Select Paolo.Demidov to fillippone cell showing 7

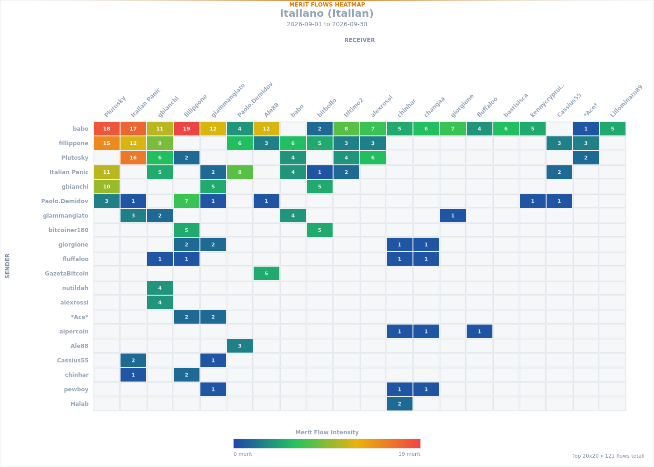tap(186, 201)
